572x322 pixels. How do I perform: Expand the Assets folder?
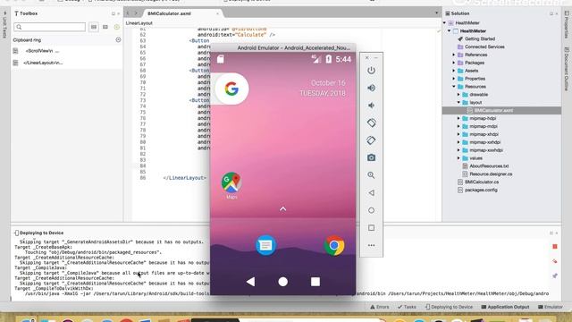tap(454, 71)
